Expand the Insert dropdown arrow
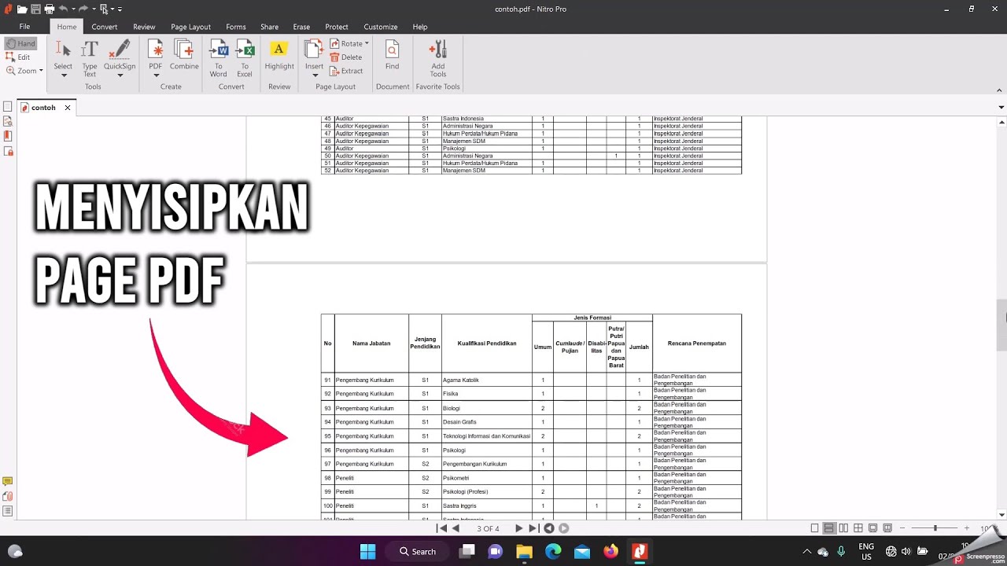The image size is (1007, 566). tap(314, 75)
